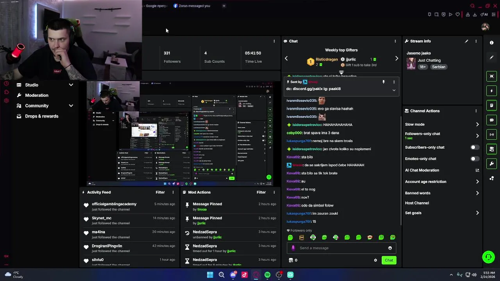The width and height of the screenshot is (500, 281).
Task: Open the Studio section icon
Action: pyautogui.click(x=19, y=85)
